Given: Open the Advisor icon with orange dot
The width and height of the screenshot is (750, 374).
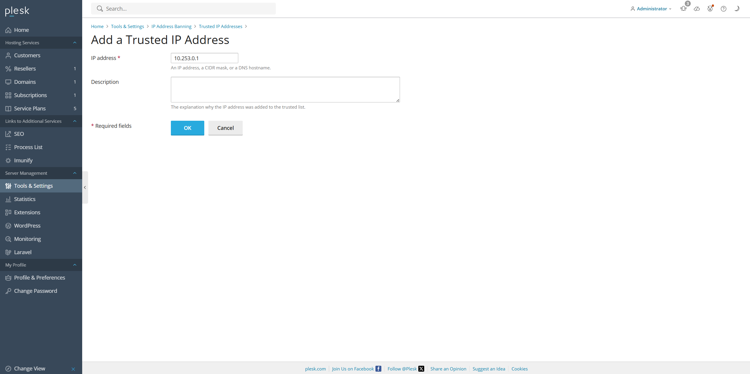Looking at the screenshot, I should coord(710,9).
